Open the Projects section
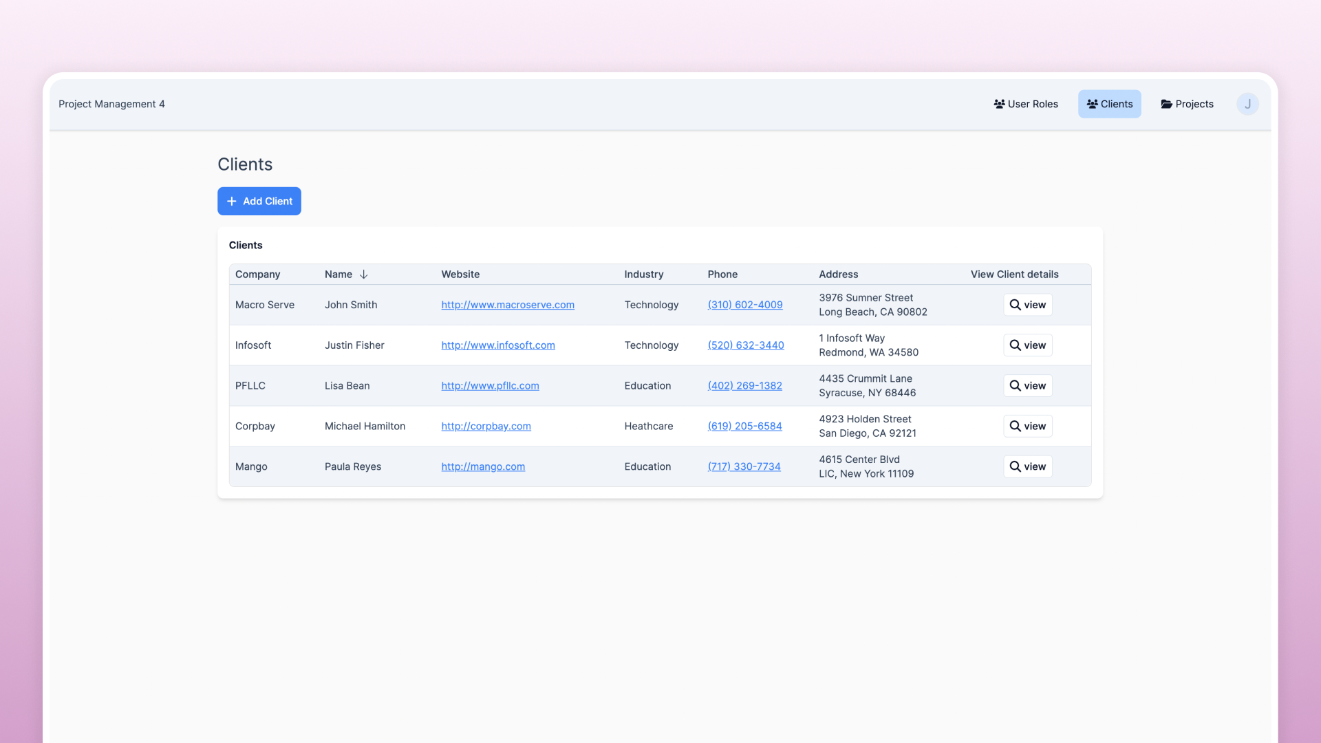Viewport: 1321px width, 743px height. pos(1187,104)
